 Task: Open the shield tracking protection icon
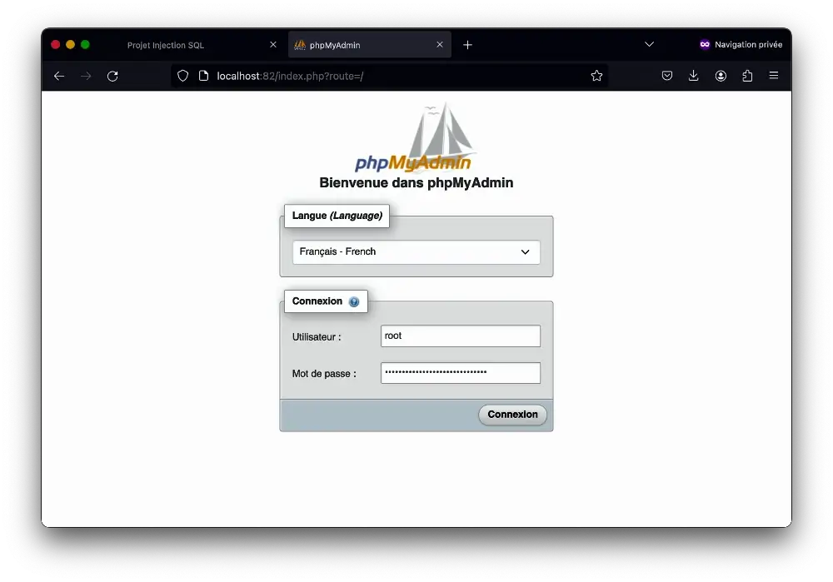click(182, 76)
